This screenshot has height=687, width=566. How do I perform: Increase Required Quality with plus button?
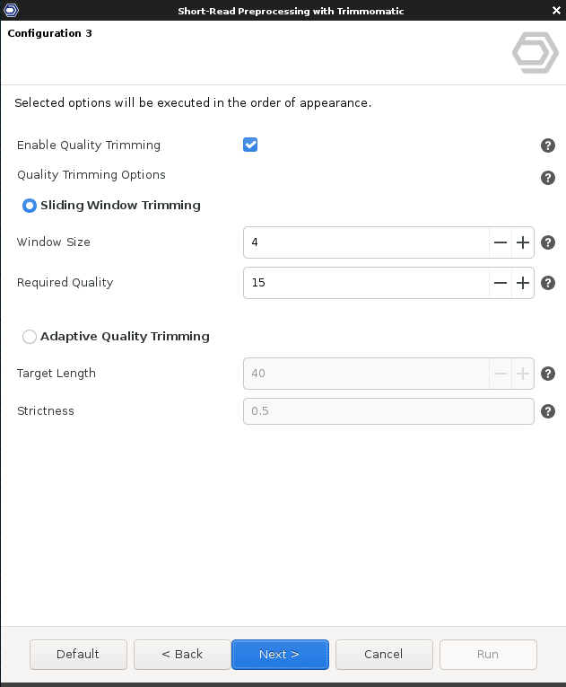pos(523,283)
